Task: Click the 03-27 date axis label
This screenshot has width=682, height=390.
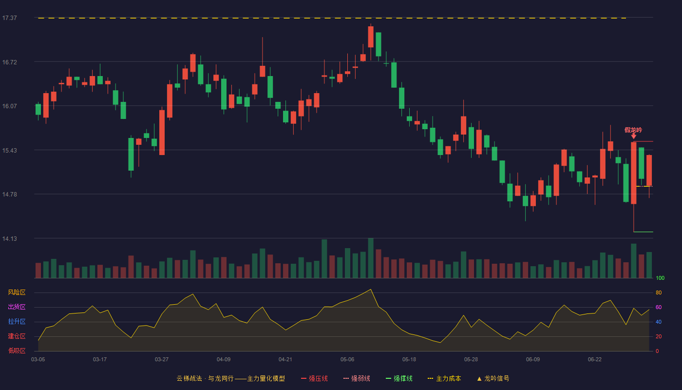Action: pyautogui.click(x=162, y=359)
